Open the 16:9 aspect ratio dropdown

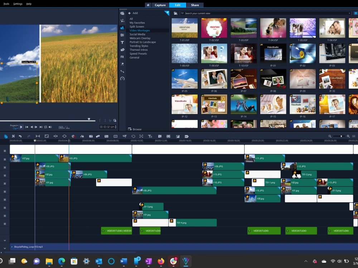tap(61, 128)
